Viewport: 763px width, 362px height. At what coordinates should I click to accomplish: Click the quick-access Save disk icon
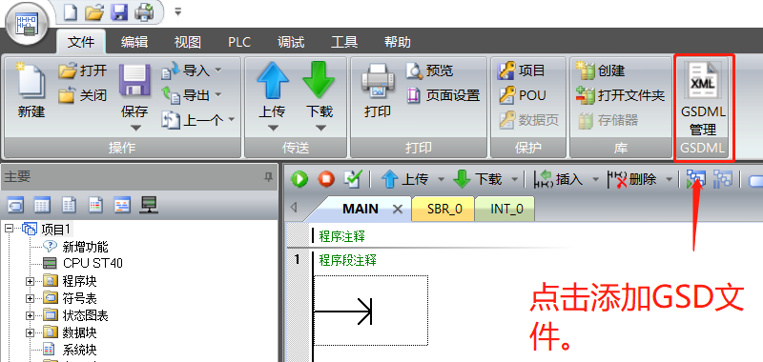click(119, 11)
